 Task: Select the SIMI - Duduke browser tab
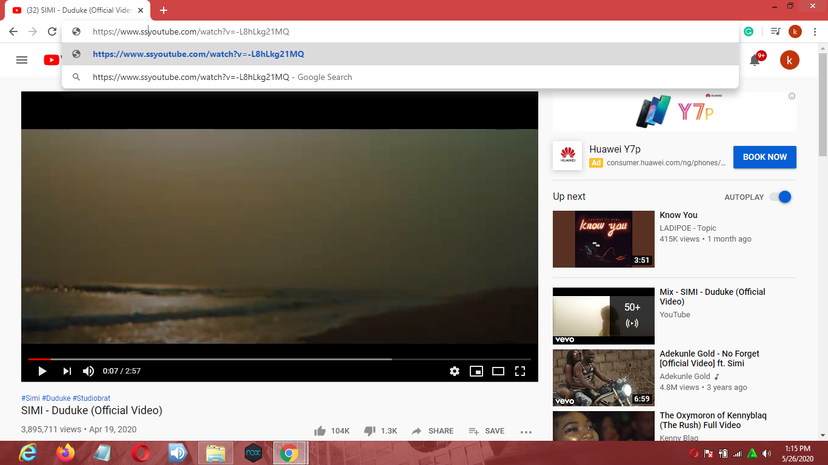(79, 10)
